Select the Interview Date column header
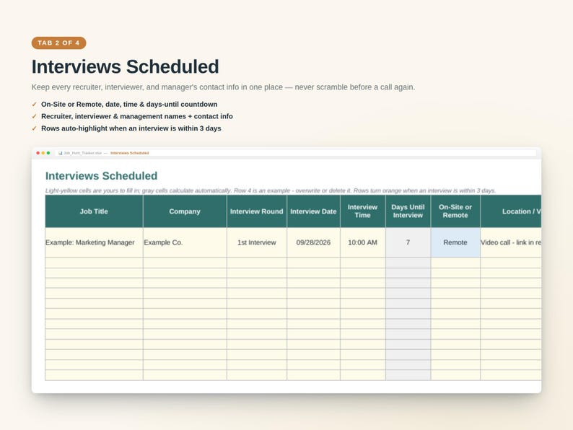Screen dimensions: 573x430 tap(313, 211)
